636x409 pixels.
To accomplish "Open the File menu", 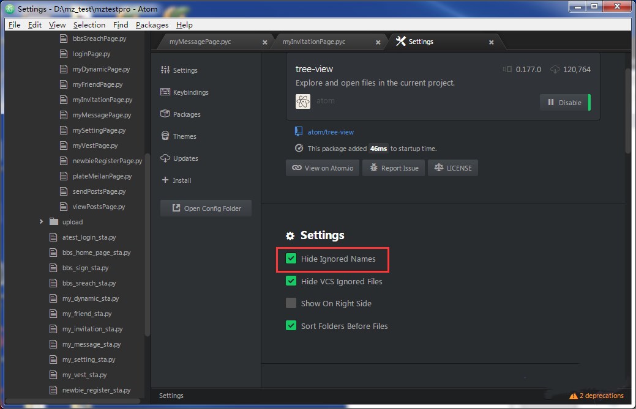I will click(x=14, y=24).
